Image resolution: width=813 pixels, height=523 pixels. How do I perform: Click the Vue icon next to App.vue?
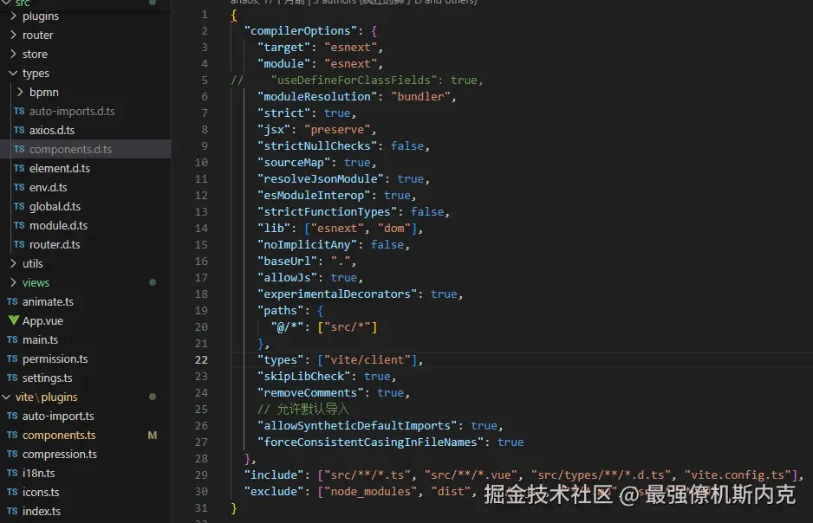[x=16, y=320]
